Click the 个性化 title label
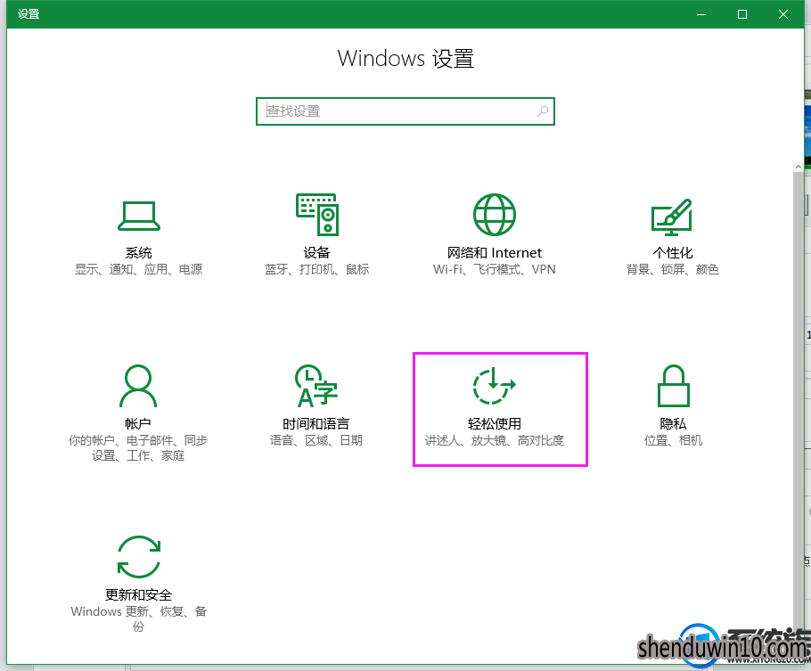Screen dimensions: 811x671 pyautogui.click(x=672, y=253)
